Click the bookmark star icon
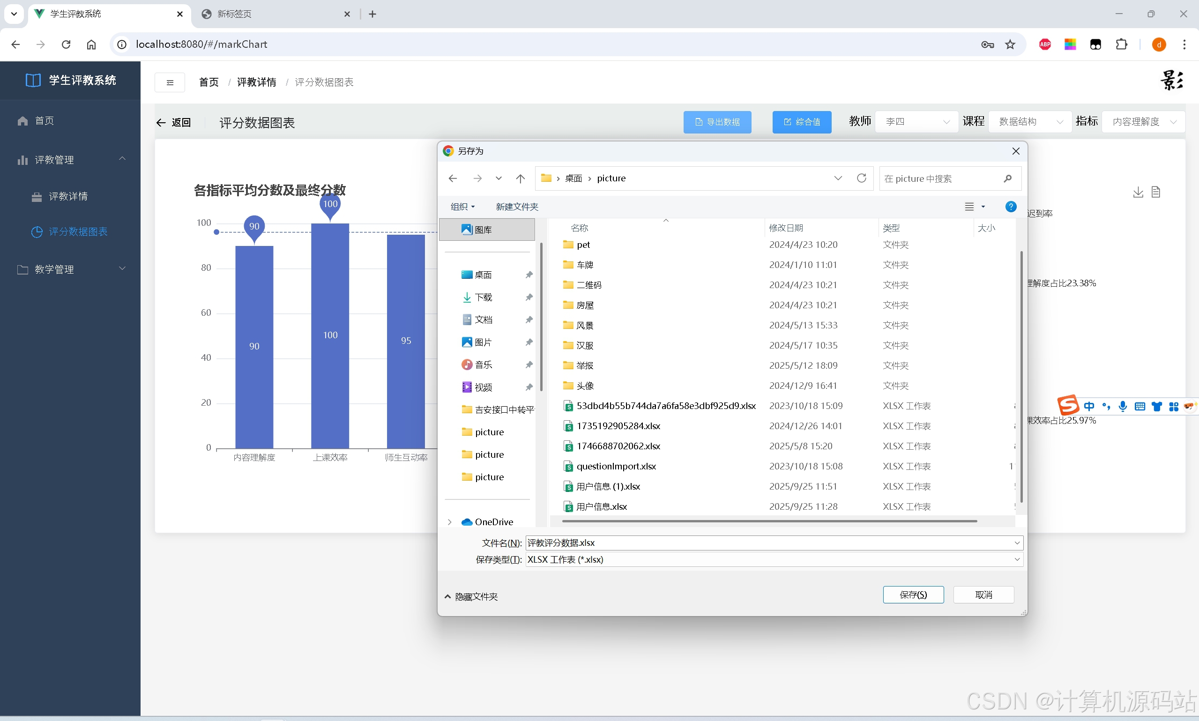The width and height of the screenshot is (1199, 721). point(1010,44)
